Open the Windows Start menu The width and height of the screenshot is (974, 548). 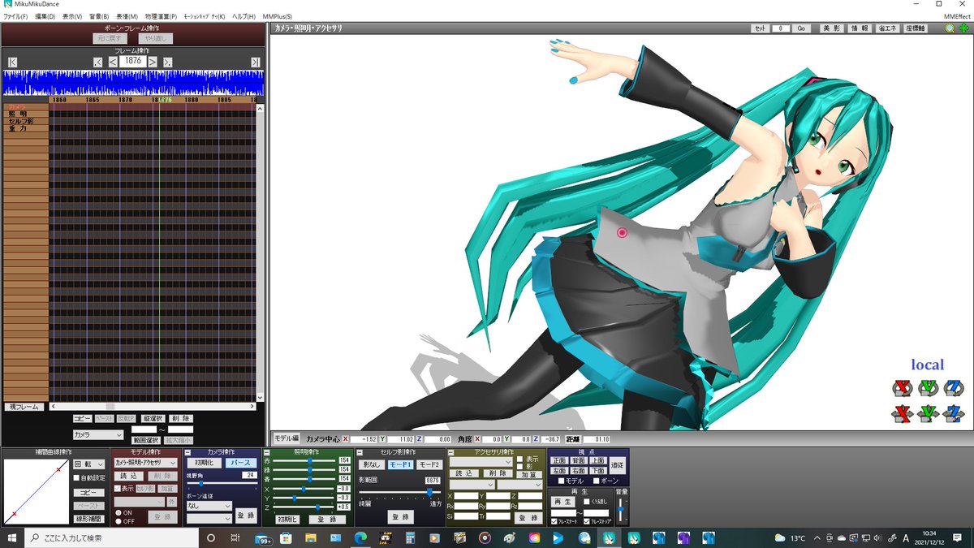click(11, 537)
